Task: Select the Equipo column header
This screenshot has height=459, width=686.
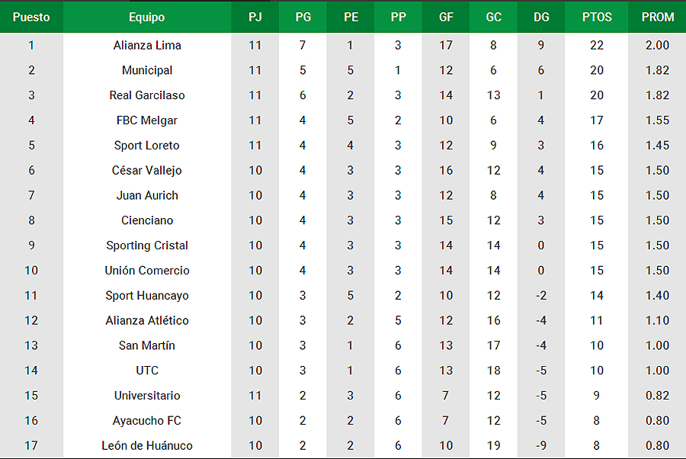Action: [147, 17]
